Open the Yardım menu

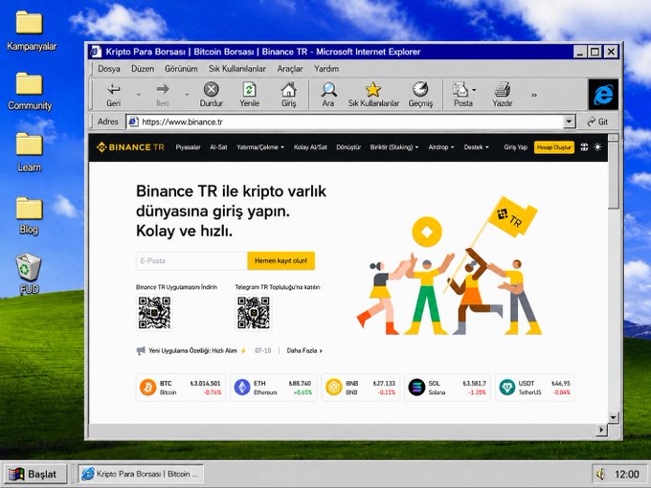(x=326, y=69)
